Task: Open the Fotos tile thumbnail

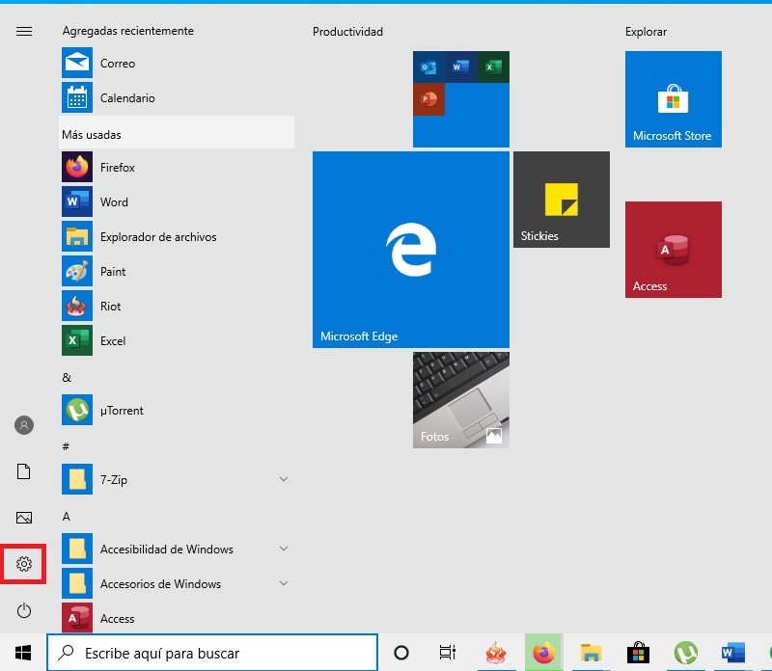Action: 460,399
